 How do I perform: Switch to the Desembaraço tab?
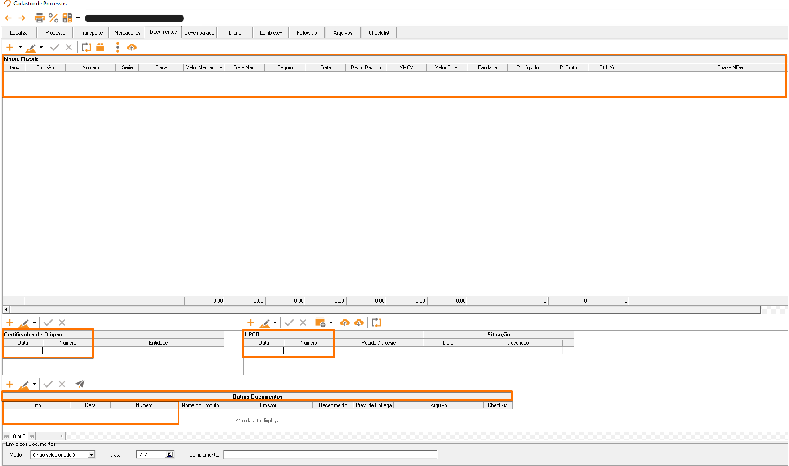point(199,33)
